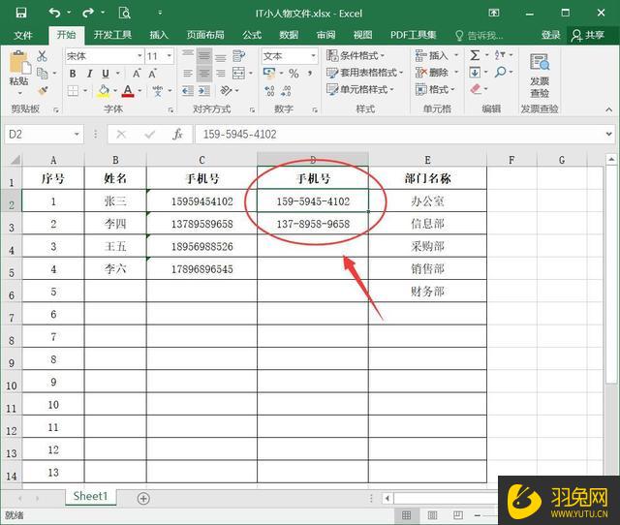Viewport: 620px width, 525px height.
Task: Open Conditional Formatting (条件格式) menu
Action: (356, 56)
